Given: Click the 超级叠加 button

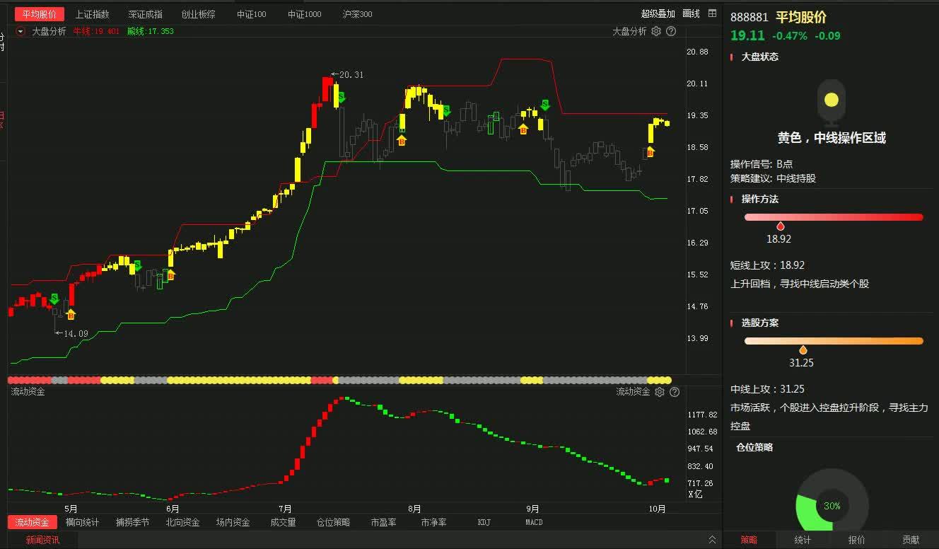Looking at the screenshot, I should tap(658, 13).
